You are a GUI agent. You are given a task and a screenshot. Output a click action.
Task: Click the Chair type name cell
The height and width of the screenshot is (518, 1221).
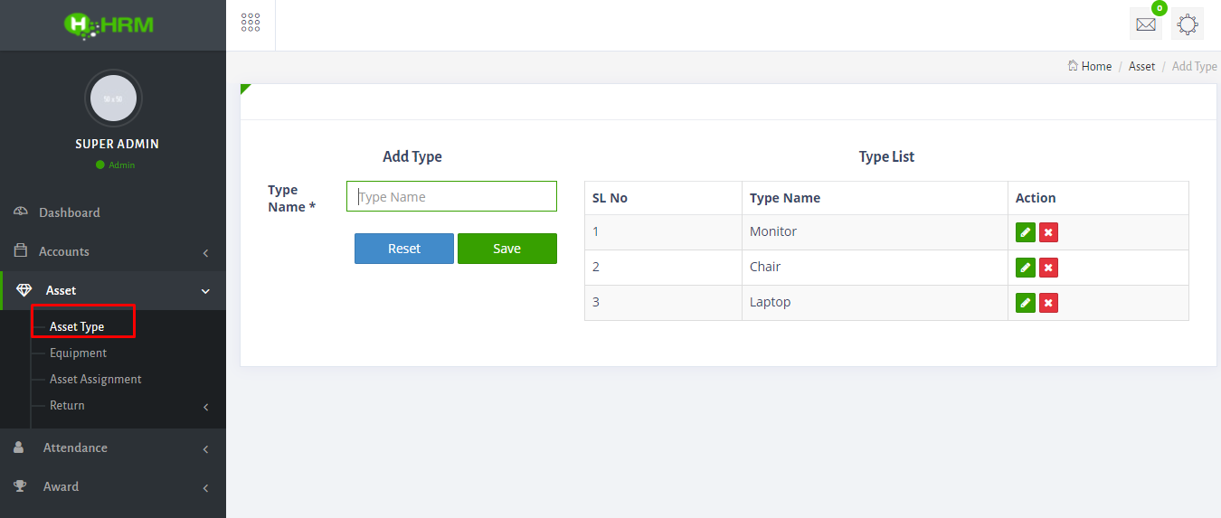tap(875, 267)
